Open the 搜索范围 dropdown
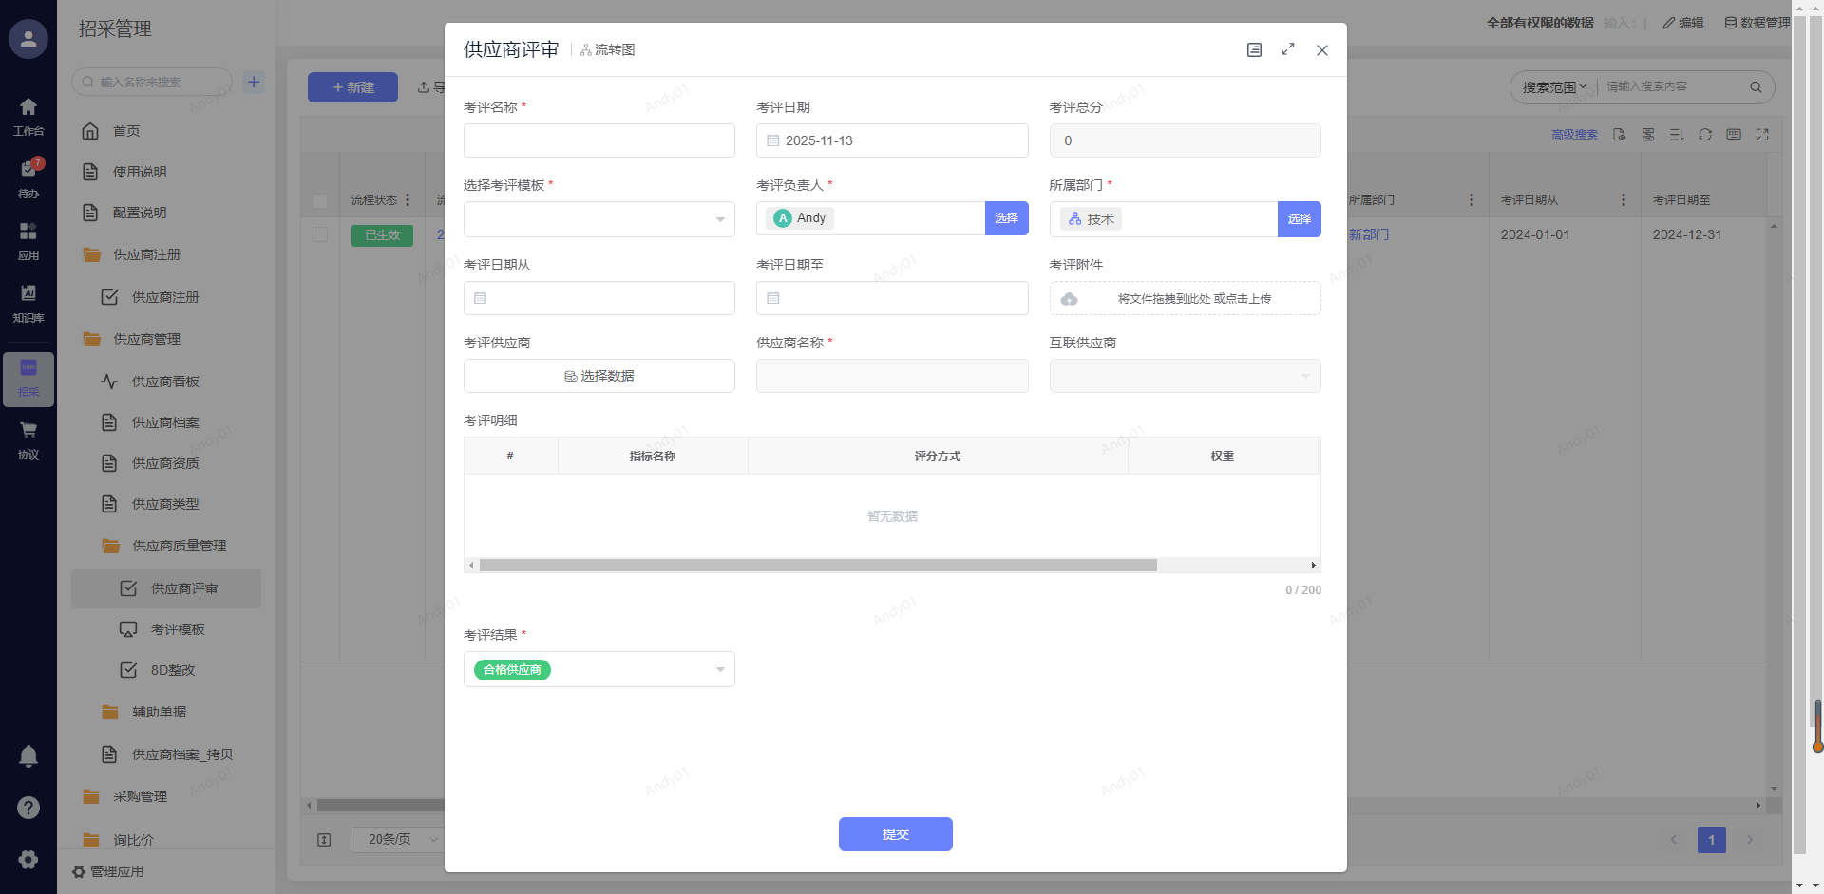 point(1554,87)
